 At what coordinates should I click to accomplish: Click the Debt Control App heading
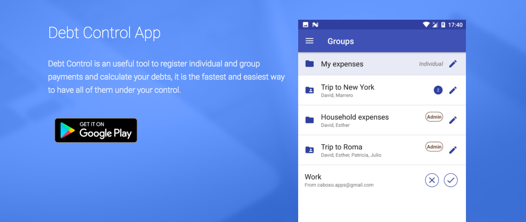pyautogui.click(x=104, y=33)
